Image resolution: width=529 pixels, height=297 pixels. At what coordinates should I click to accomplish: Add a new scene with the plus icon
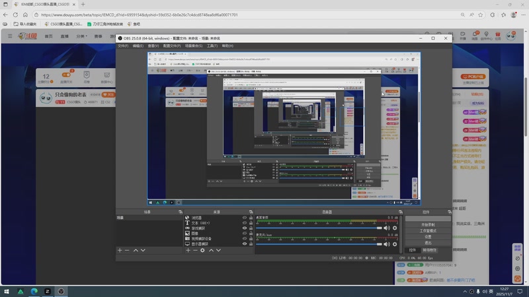pos(120,250)
